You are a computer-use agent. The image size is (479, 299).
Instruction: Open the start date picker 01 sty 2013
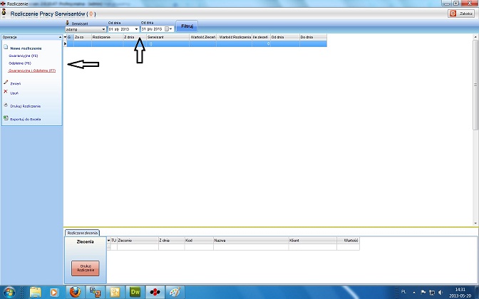pos(124,29)
